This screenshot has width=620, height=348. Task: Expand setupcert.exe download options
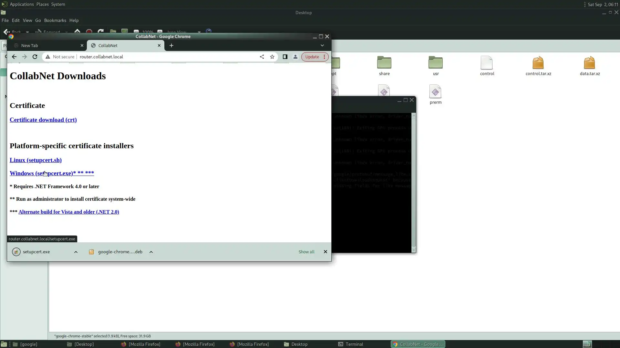(76, 252)
